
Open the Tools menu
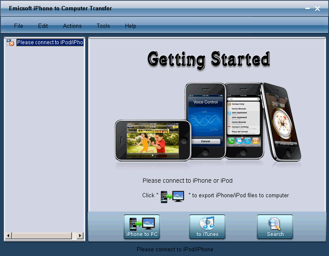coord(103,26)
